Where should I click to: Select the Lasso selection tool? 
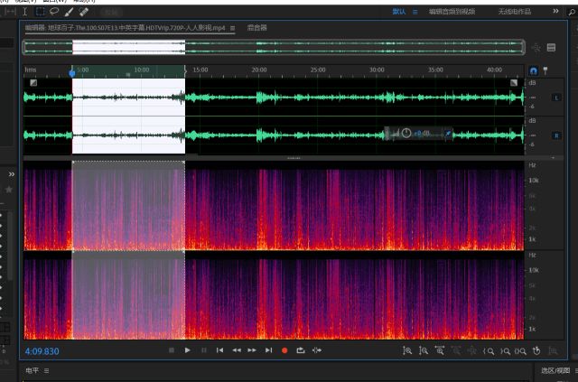54,12
